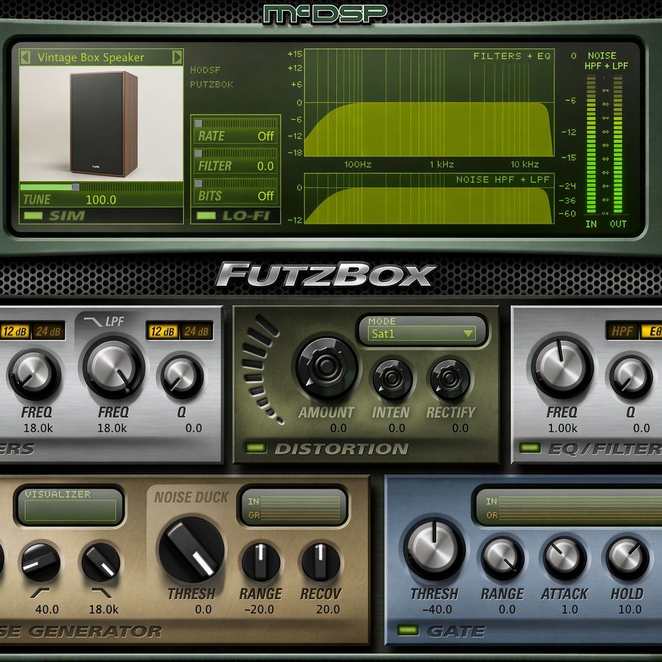Image resolution: width=662 pixels, height=662 pixels.
Task: Click the EQ/Filter FREQ knob
Action: tap(562, 367)
